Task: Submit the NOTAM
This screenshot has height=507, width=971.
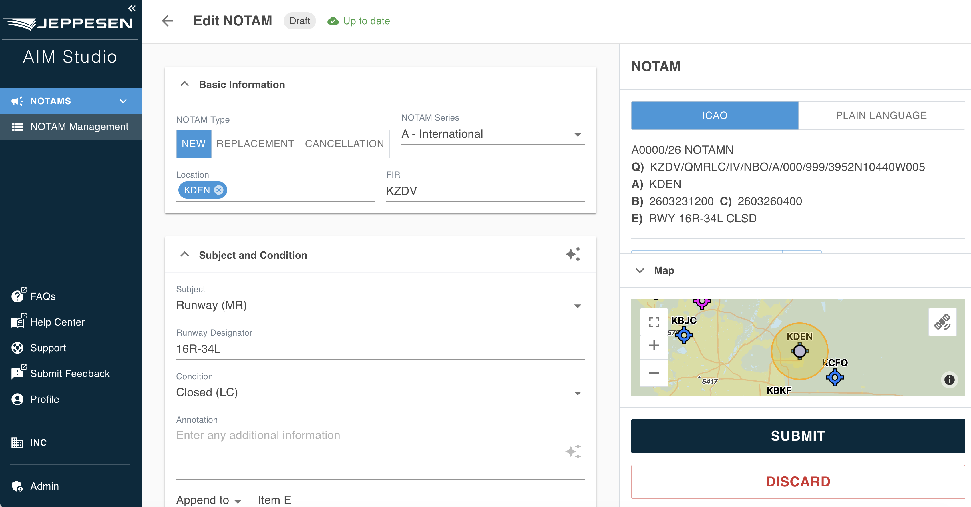Action: pos(798,436)
